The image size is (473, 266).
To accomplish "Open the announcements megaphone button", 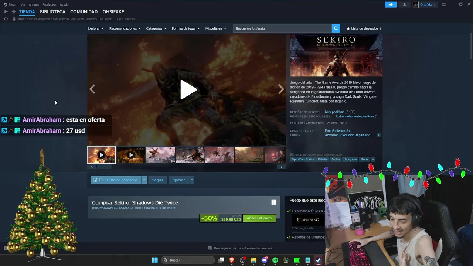I will tap(391, 4).
